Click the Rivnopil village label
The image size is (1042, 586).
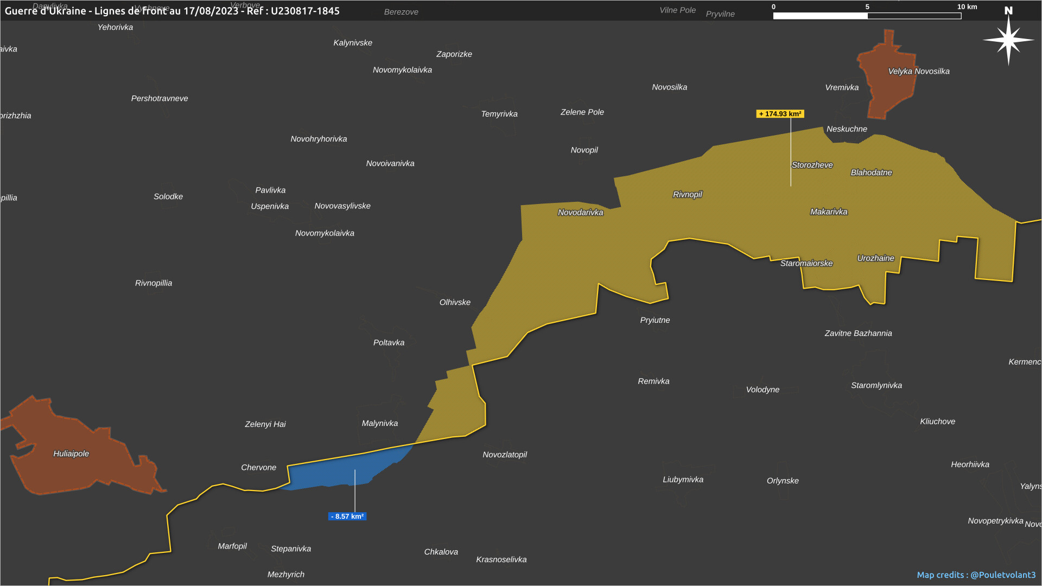687,194
